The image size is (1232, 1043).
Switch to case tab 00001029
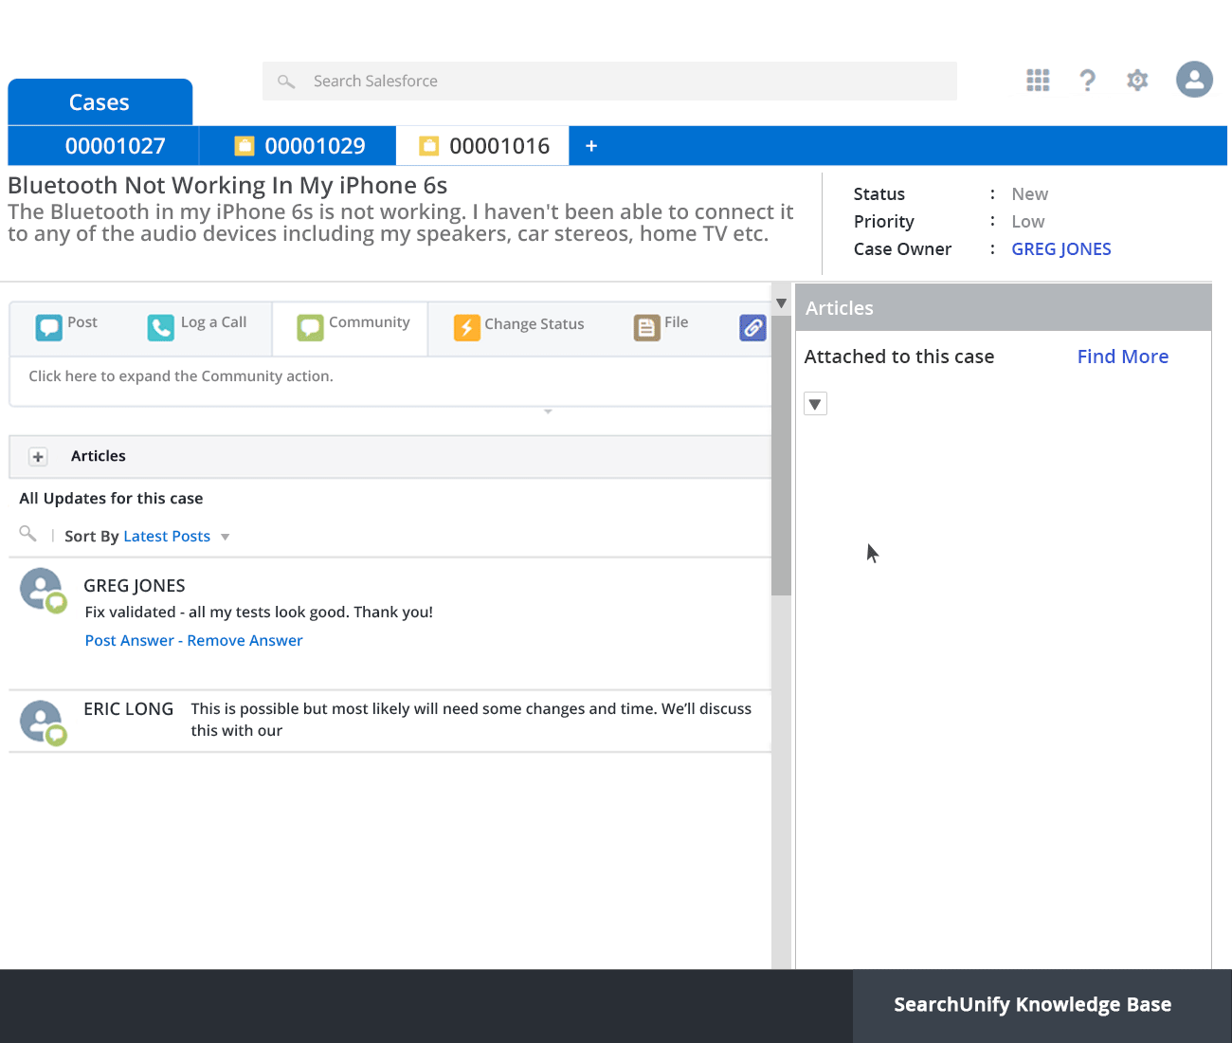(298, 146)
